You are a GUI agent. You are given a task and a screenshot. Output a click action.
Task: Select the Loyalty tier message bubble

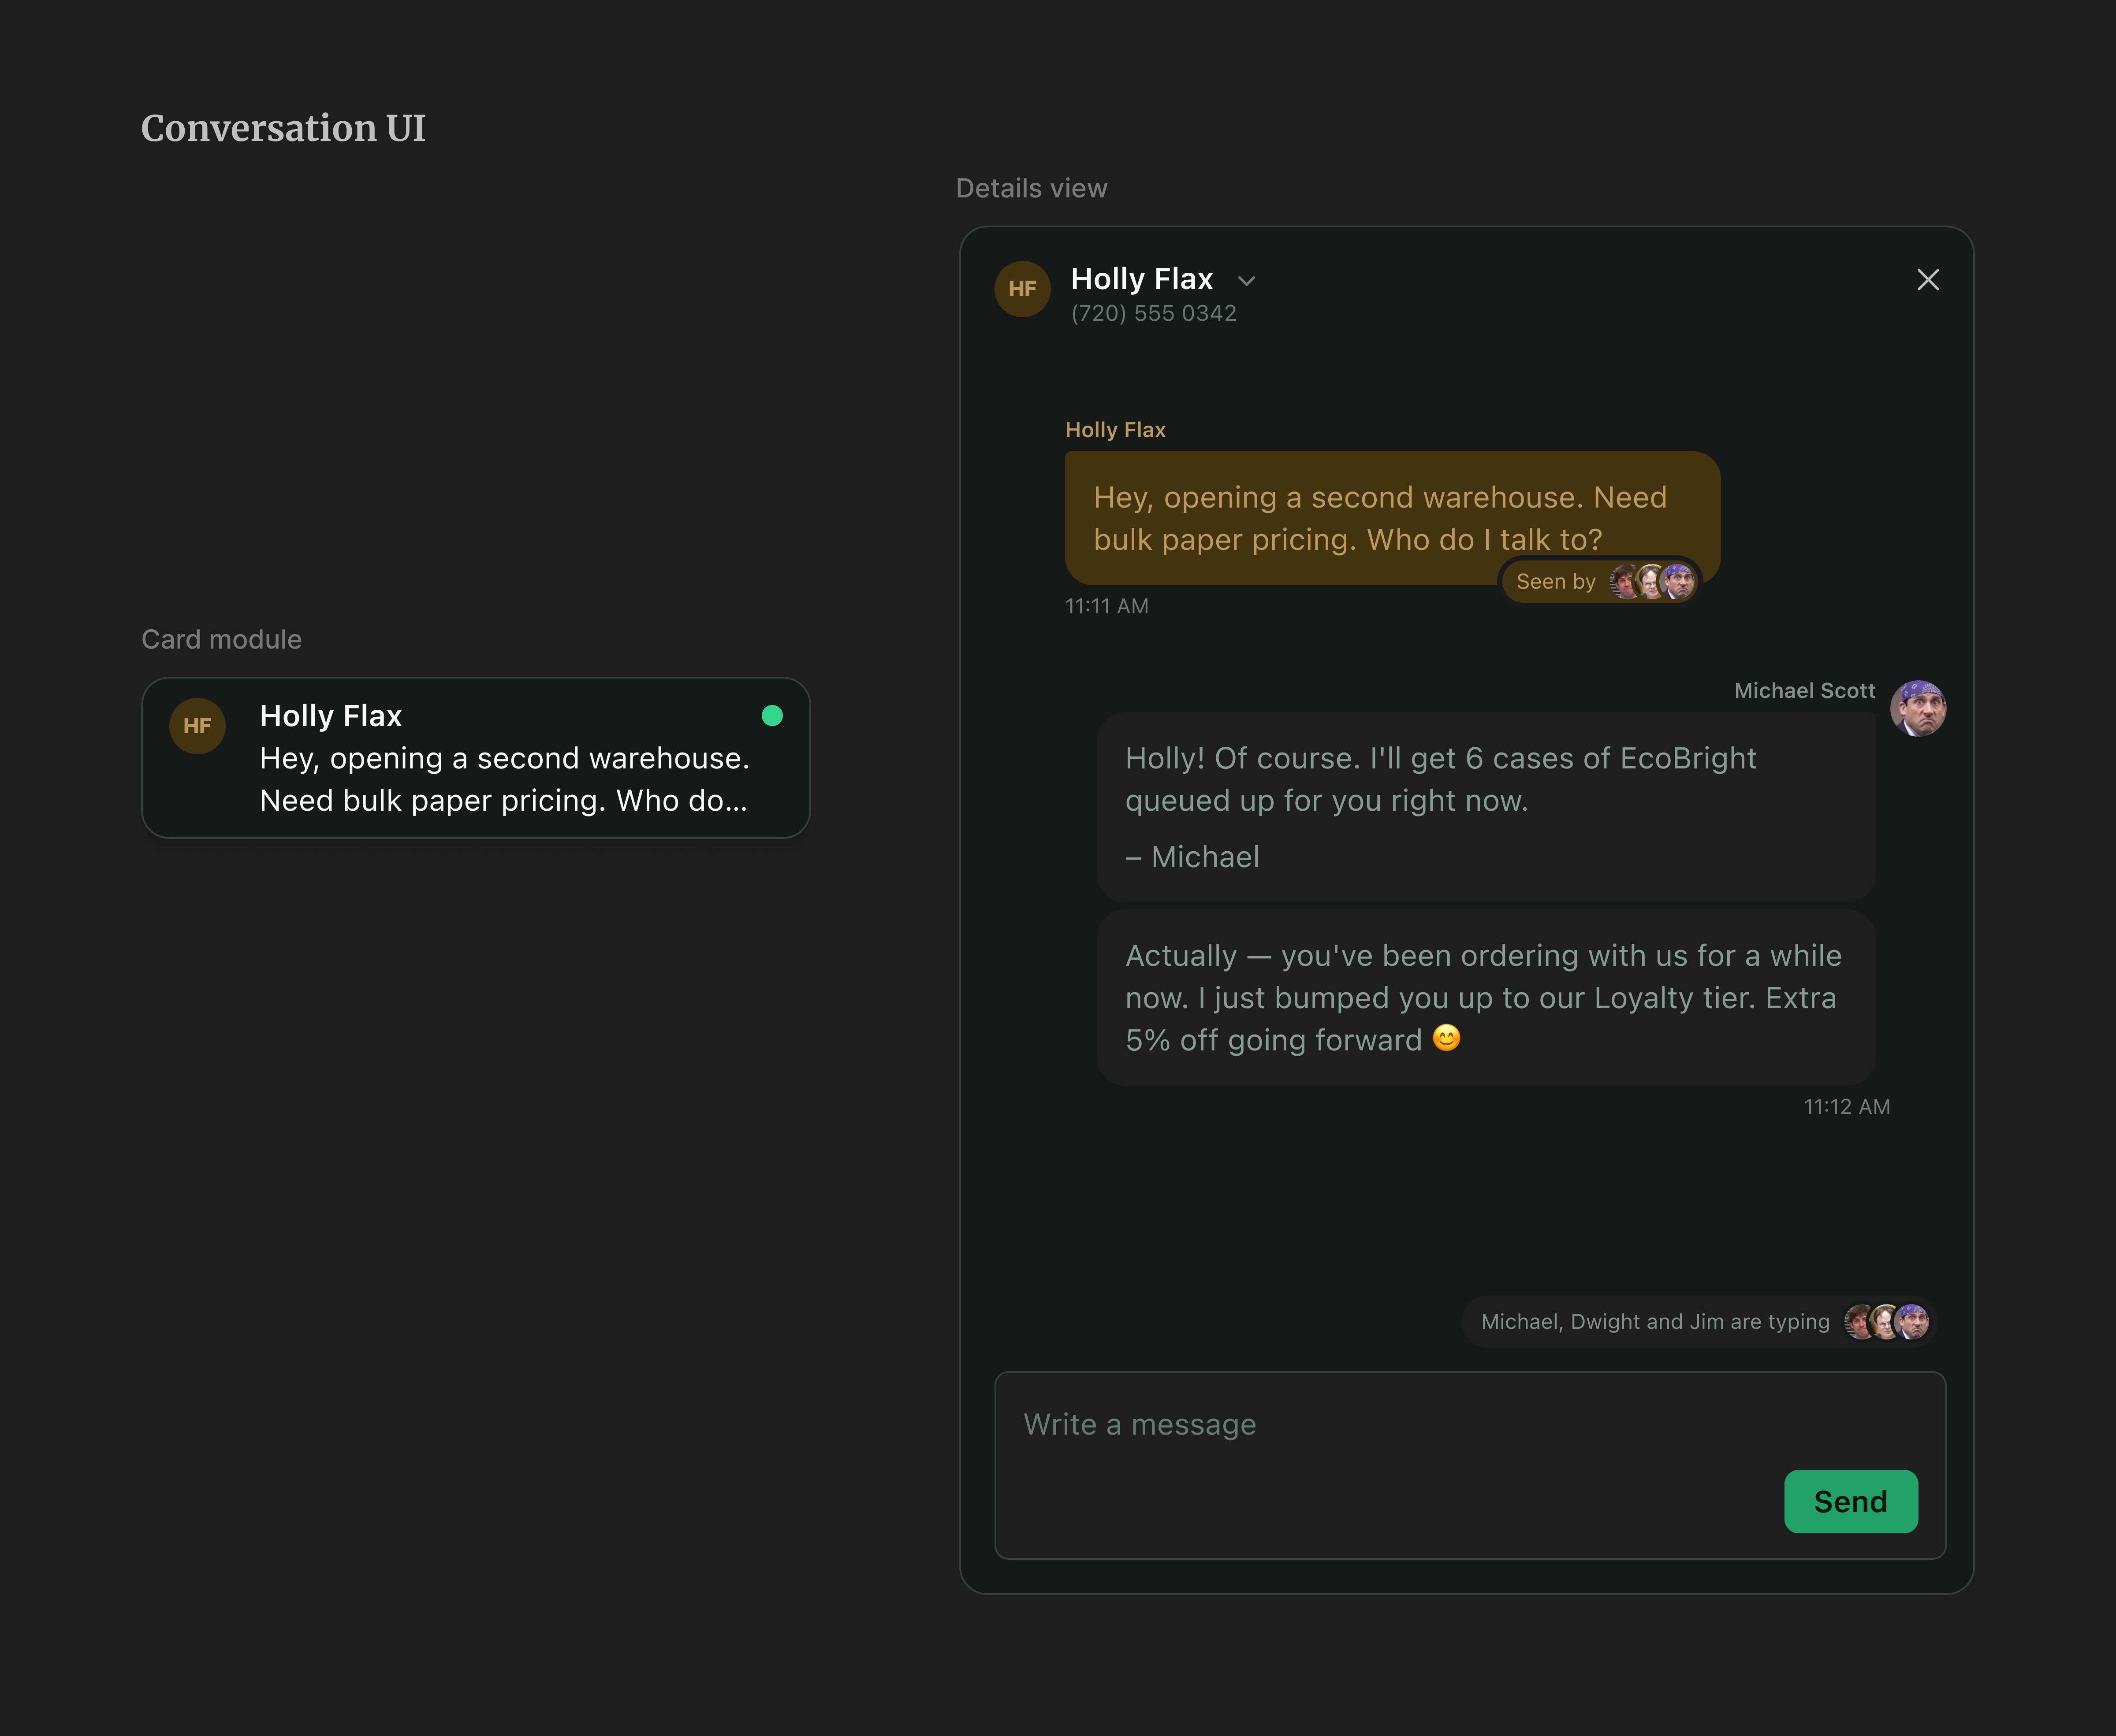tap(1486, 997)
